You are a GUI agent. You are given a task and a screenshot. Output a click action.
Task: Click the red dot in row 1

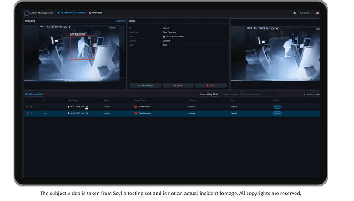[x=27, y=107]
